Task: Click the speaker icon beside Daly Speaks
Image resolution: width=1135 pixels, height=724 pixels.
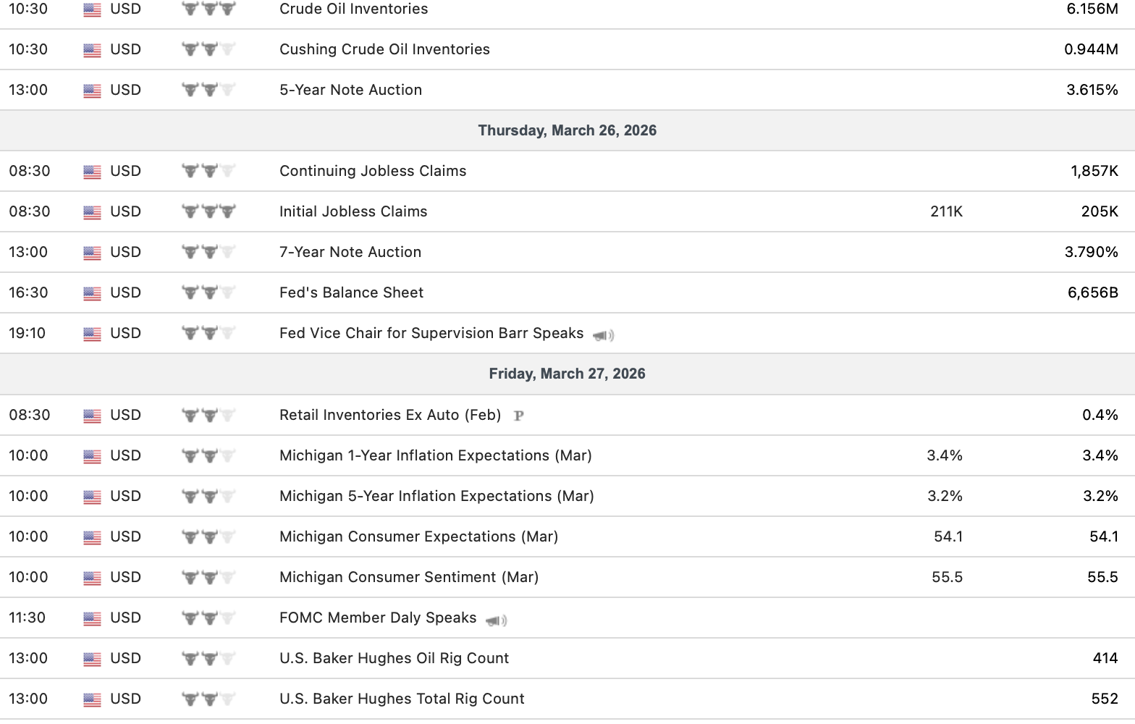Action: [x=497, y=620]
